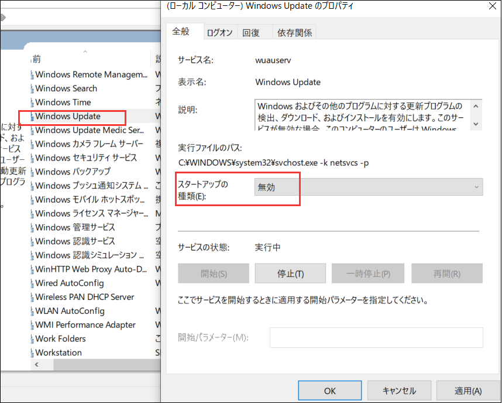This screenshot has height=403, width=502.
Task: Switch to the ログオン tab
Action: tap(220, 32)
